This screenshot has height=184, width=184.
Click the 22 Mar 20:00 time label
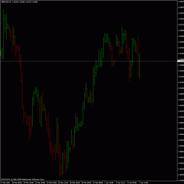[x=40, y=183]
